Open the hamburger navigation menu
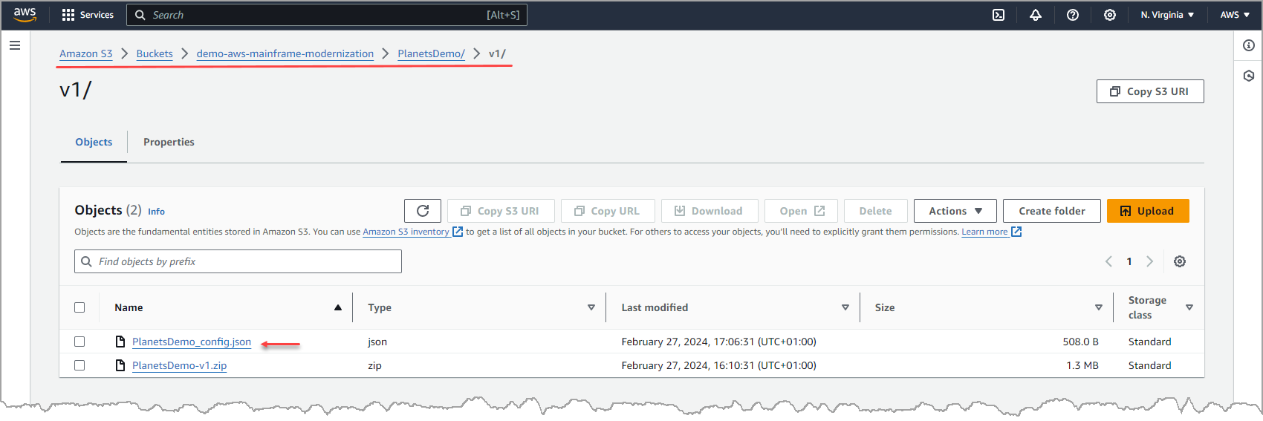The height and width of the screenshot is (421, 1263). click(15, 45)
